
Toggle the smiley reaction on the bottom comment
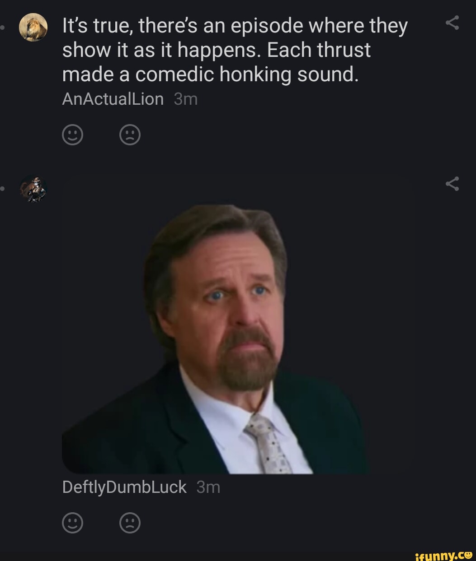[x=73, y=523]
